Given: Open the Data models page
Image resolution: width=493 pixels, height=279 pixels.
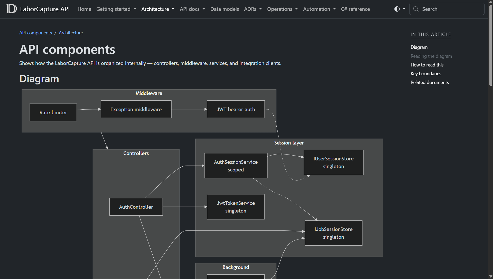Looking at the screenshot, I should click(x=225, y=9).
